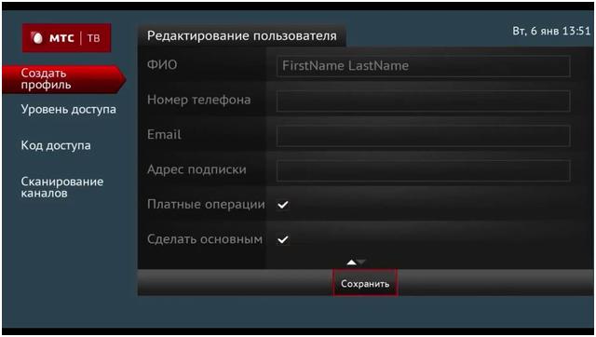
Task: Click the ФИО input field
Action: pos(423,66)
